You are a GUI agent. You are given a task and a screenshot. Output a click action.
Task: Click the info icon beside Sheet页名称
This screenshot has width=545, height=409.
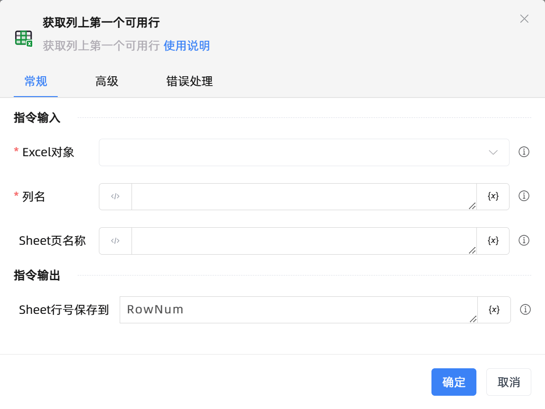pos(524,240)
